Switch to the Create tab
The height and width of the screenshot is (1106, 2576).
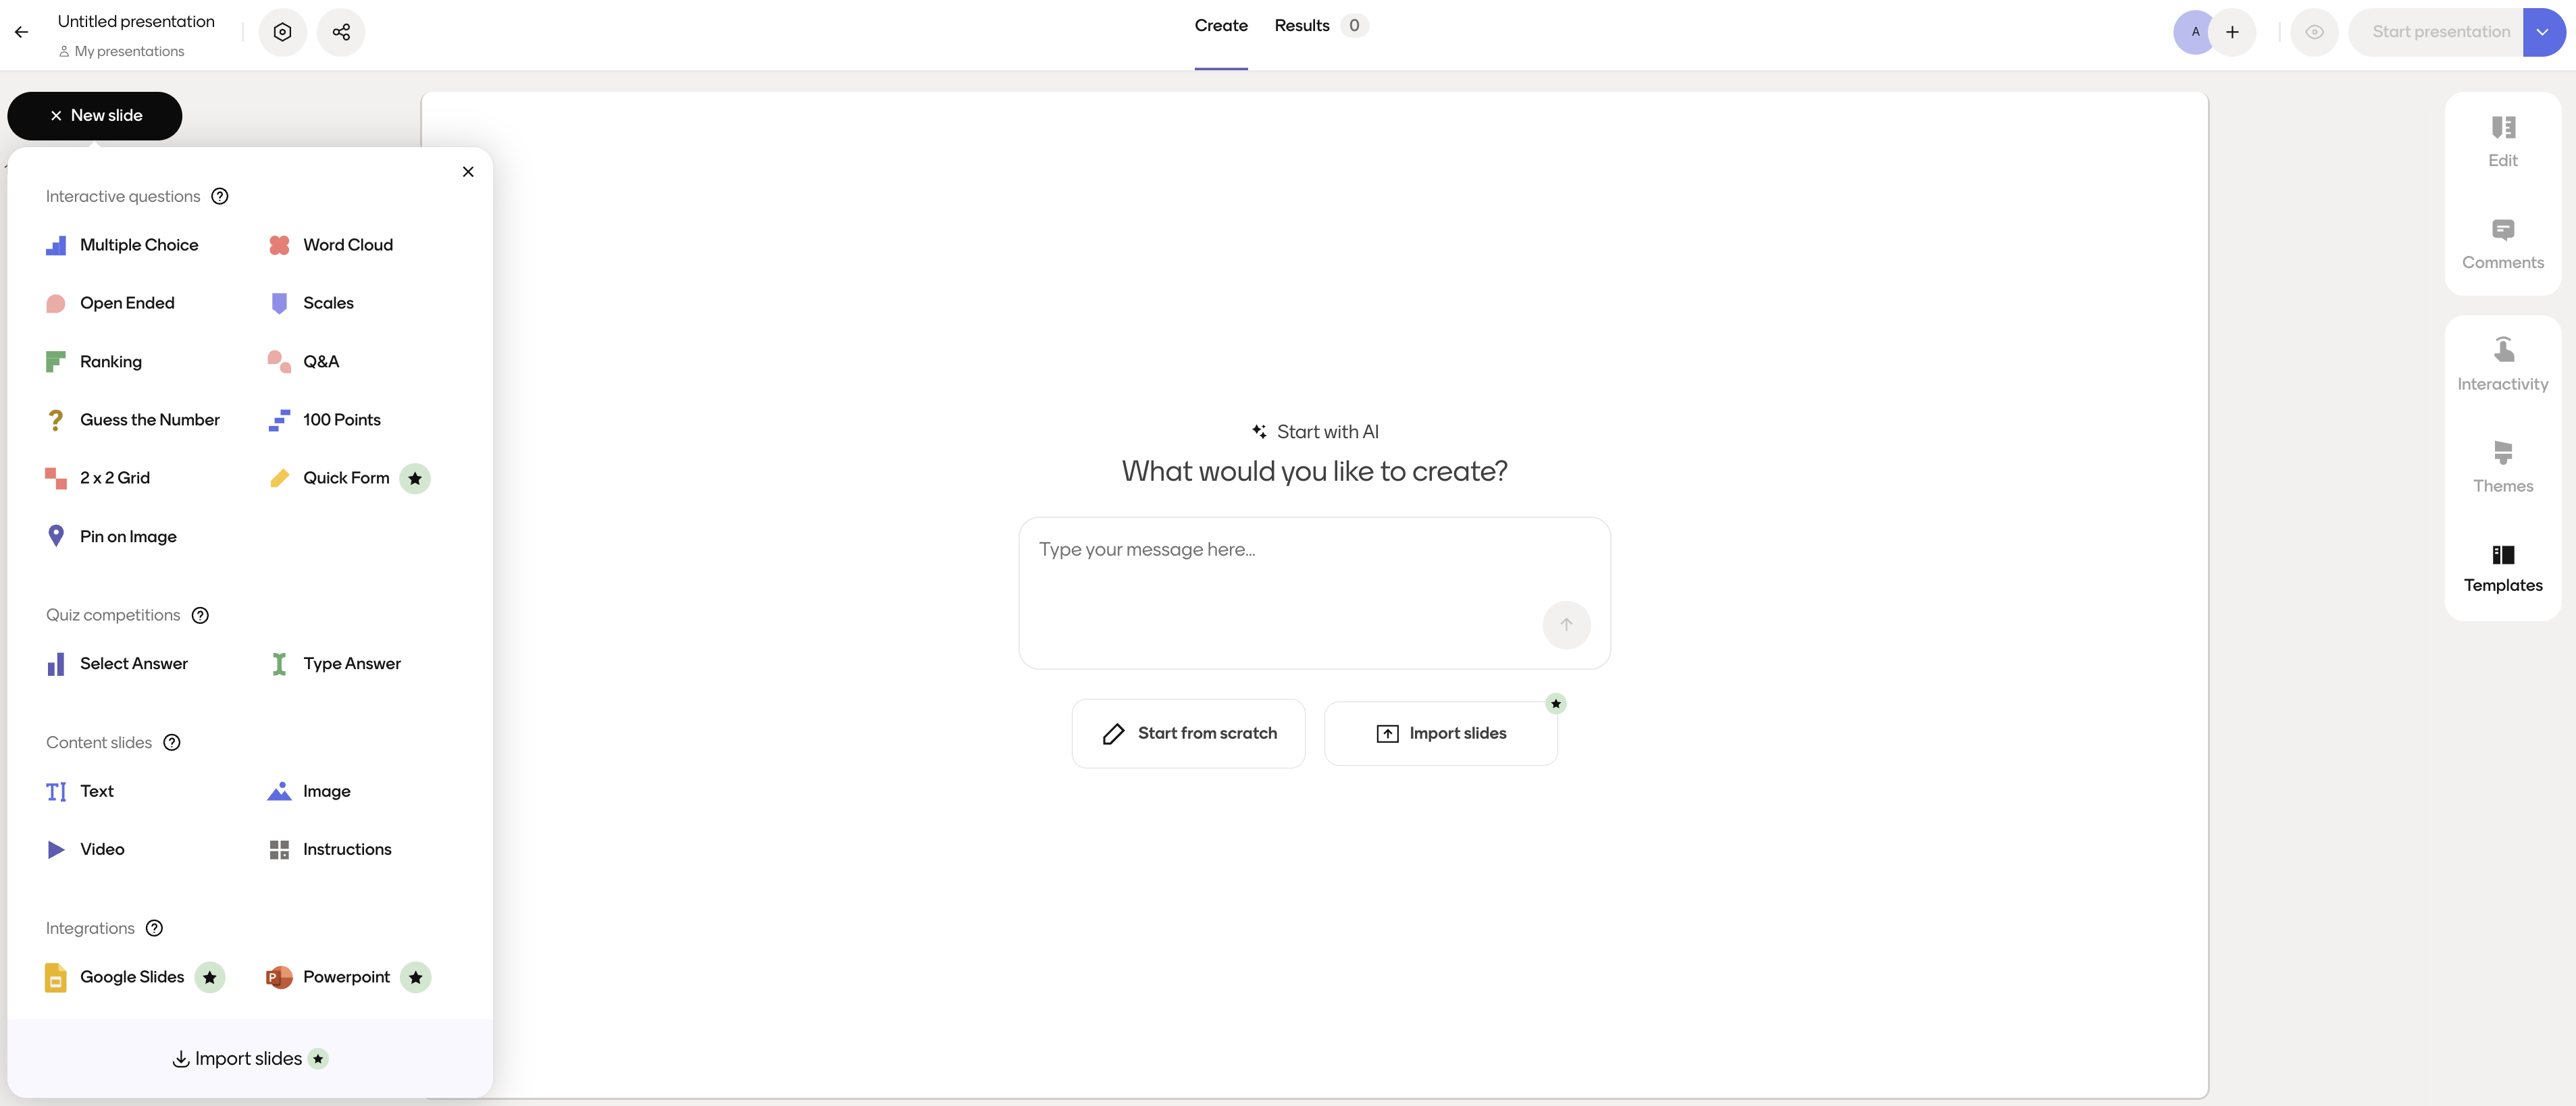1221,26
